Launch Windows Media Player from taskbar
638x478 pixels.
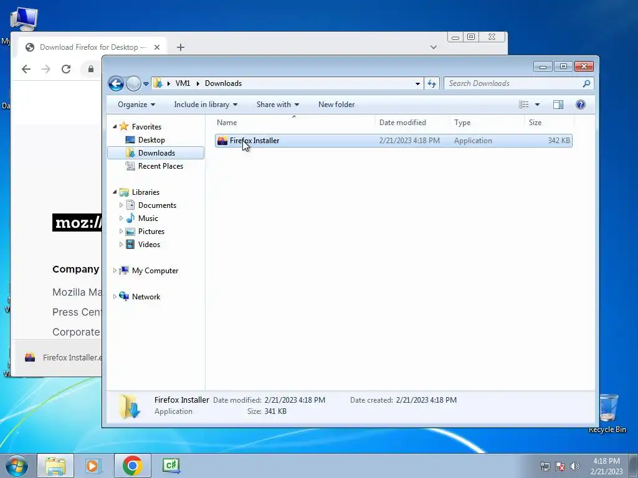point(93,466)
